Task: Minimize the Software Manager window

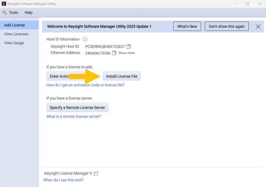Action: point(235,4)
